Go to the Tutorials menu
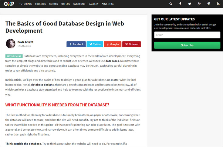The image size is (223, 147). coord(25,4)
